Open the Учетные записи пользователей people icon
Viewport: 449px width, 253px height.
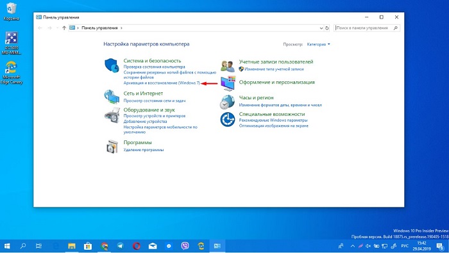coord(228,66)
